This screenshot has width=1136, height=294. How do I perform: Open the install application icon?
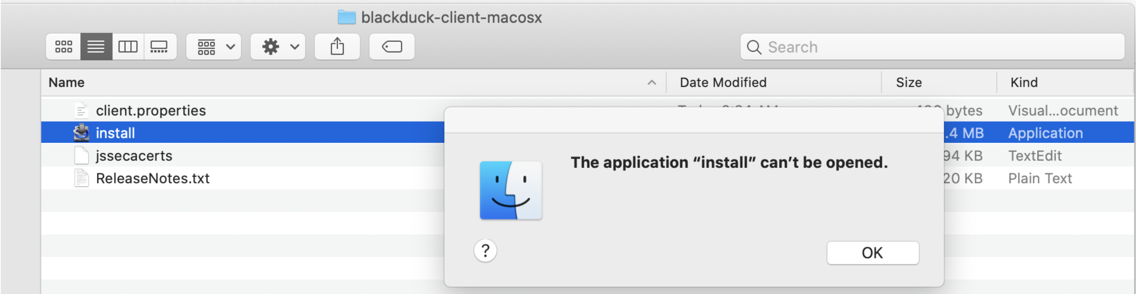coord(82,133)
